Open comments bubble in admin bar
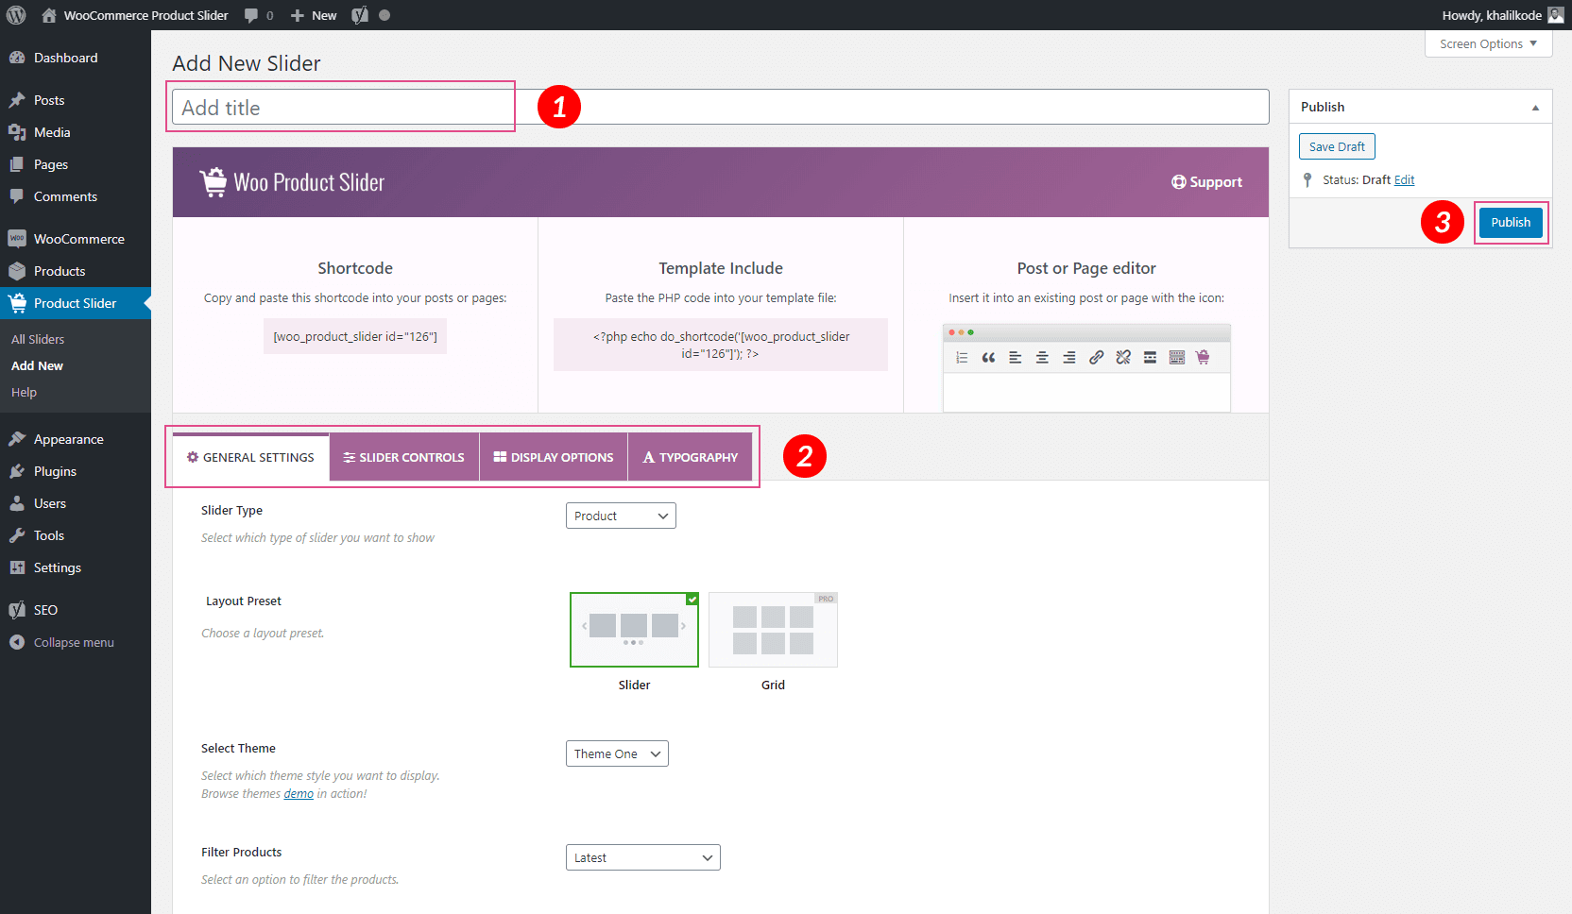1572x914 pixels. pos(251,15)
